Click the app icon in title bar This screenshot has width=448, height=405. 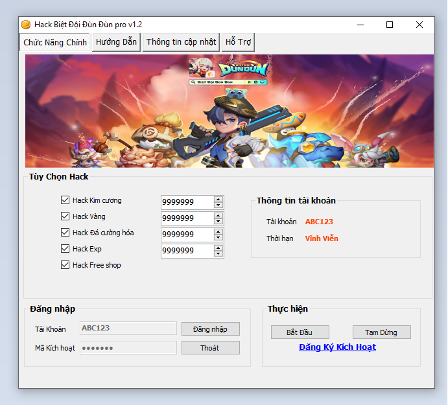coord(26,25)
